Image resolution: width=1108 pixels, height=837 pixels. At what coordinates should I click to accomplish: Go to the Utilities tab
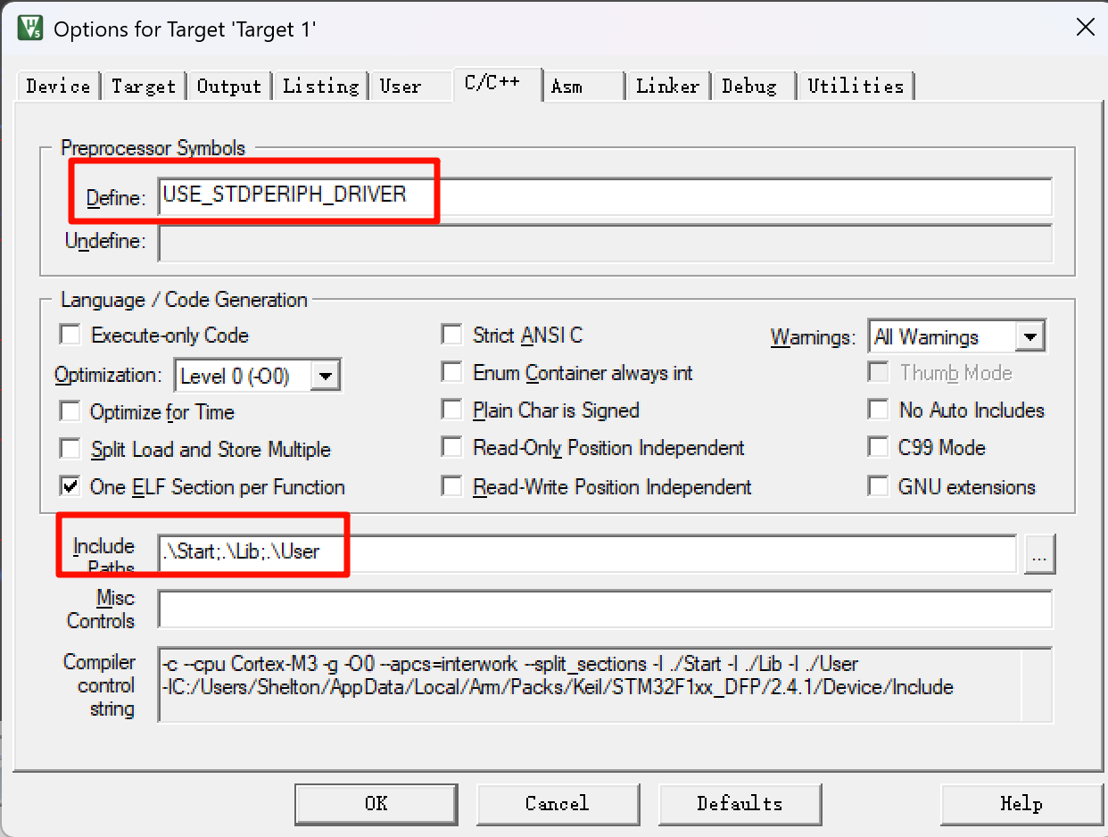click(856, 87)
